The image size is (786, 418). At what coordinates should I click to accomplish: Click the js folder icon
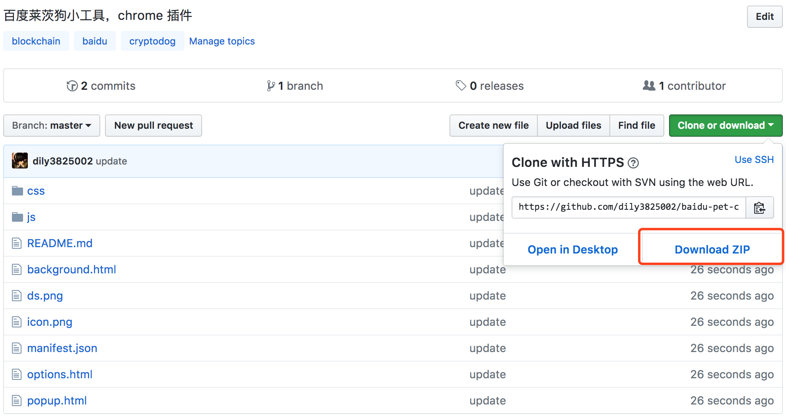17,217
